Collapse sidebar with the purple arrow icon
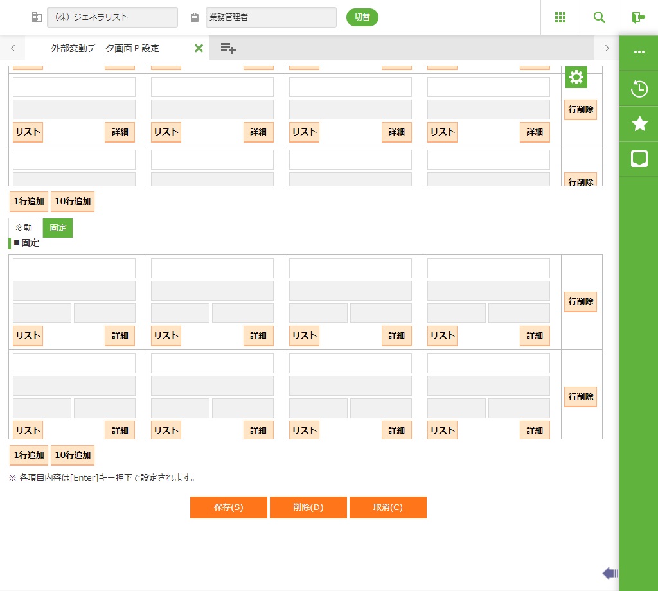The height and width of the screenshot is (591, 658). point(610,573)
